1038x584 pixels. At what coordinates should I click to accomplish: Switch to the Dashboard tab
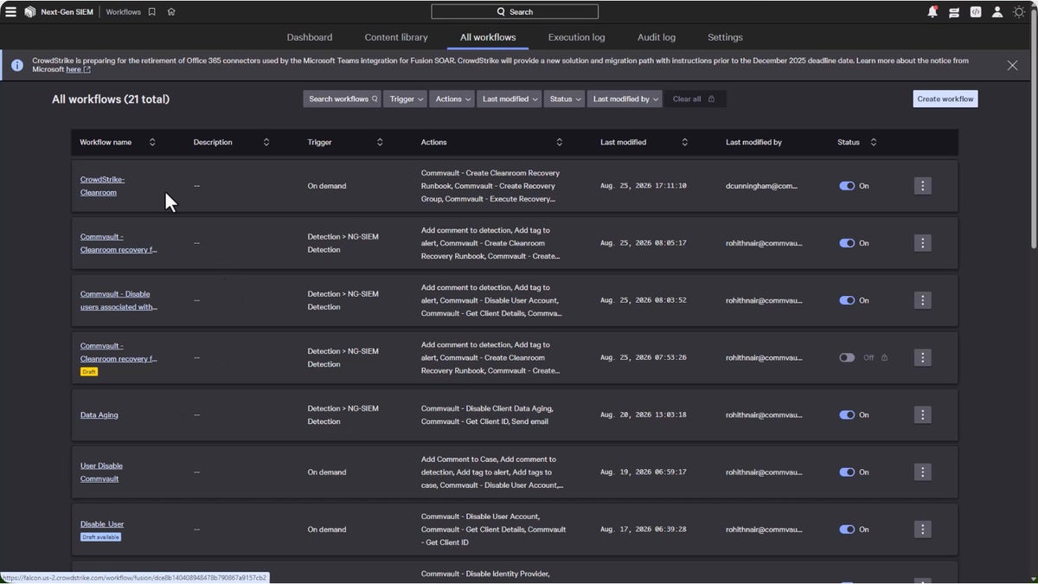310,37
